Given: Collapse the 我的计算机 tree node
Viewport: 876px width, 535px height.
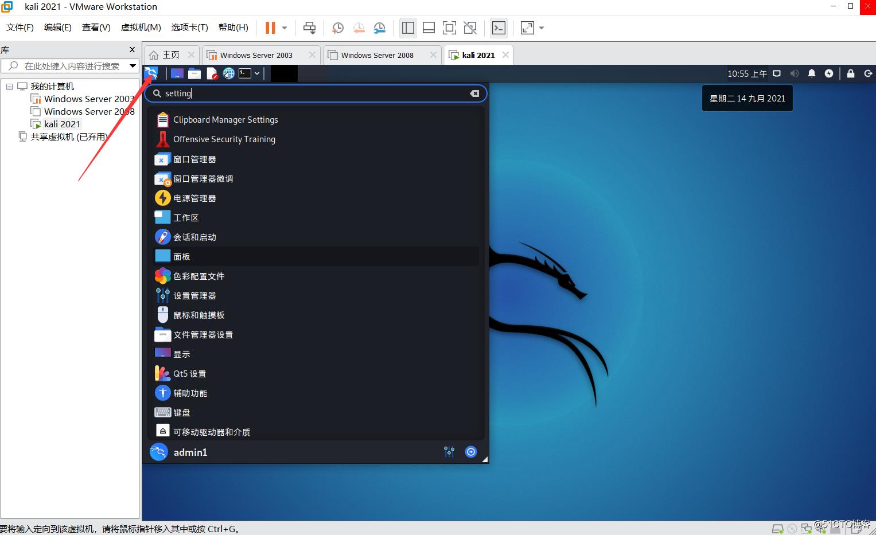Looking at the screenshot, I should [9, 87].
